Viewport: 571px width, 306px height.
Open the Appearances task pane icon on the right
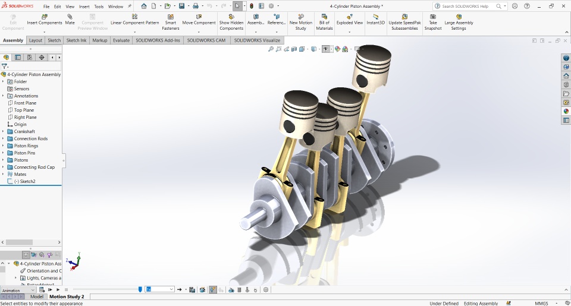click(x=566, y=111)
